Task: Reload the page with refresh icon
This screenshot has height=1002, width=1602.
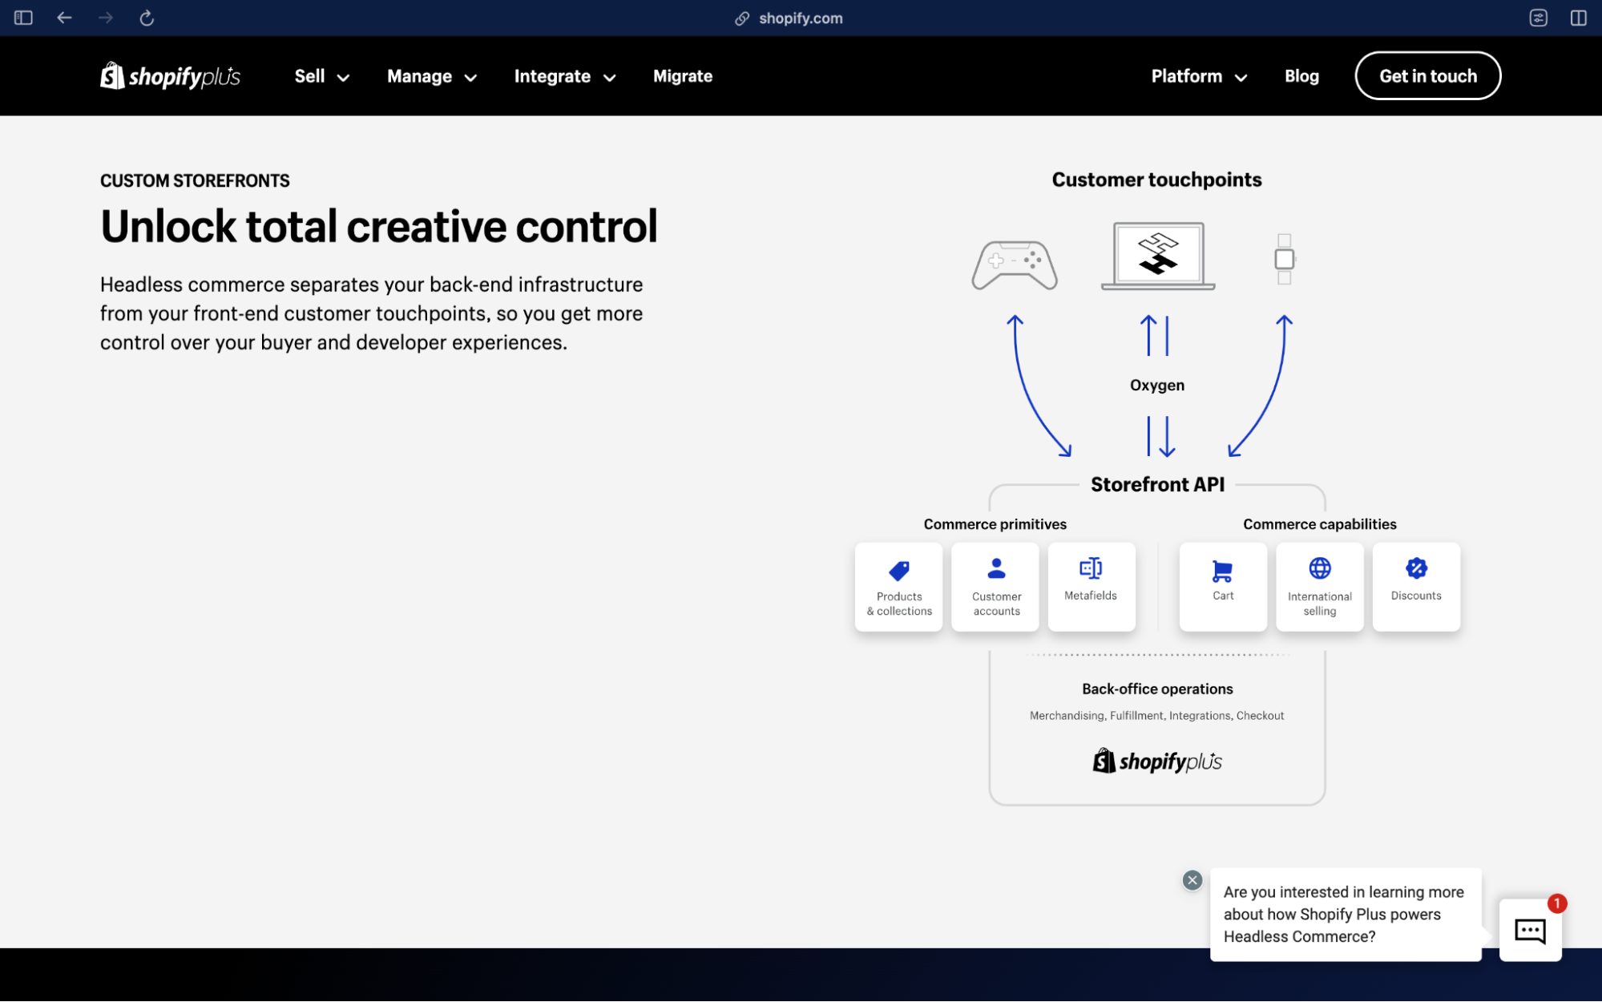Action: (147, 18)
